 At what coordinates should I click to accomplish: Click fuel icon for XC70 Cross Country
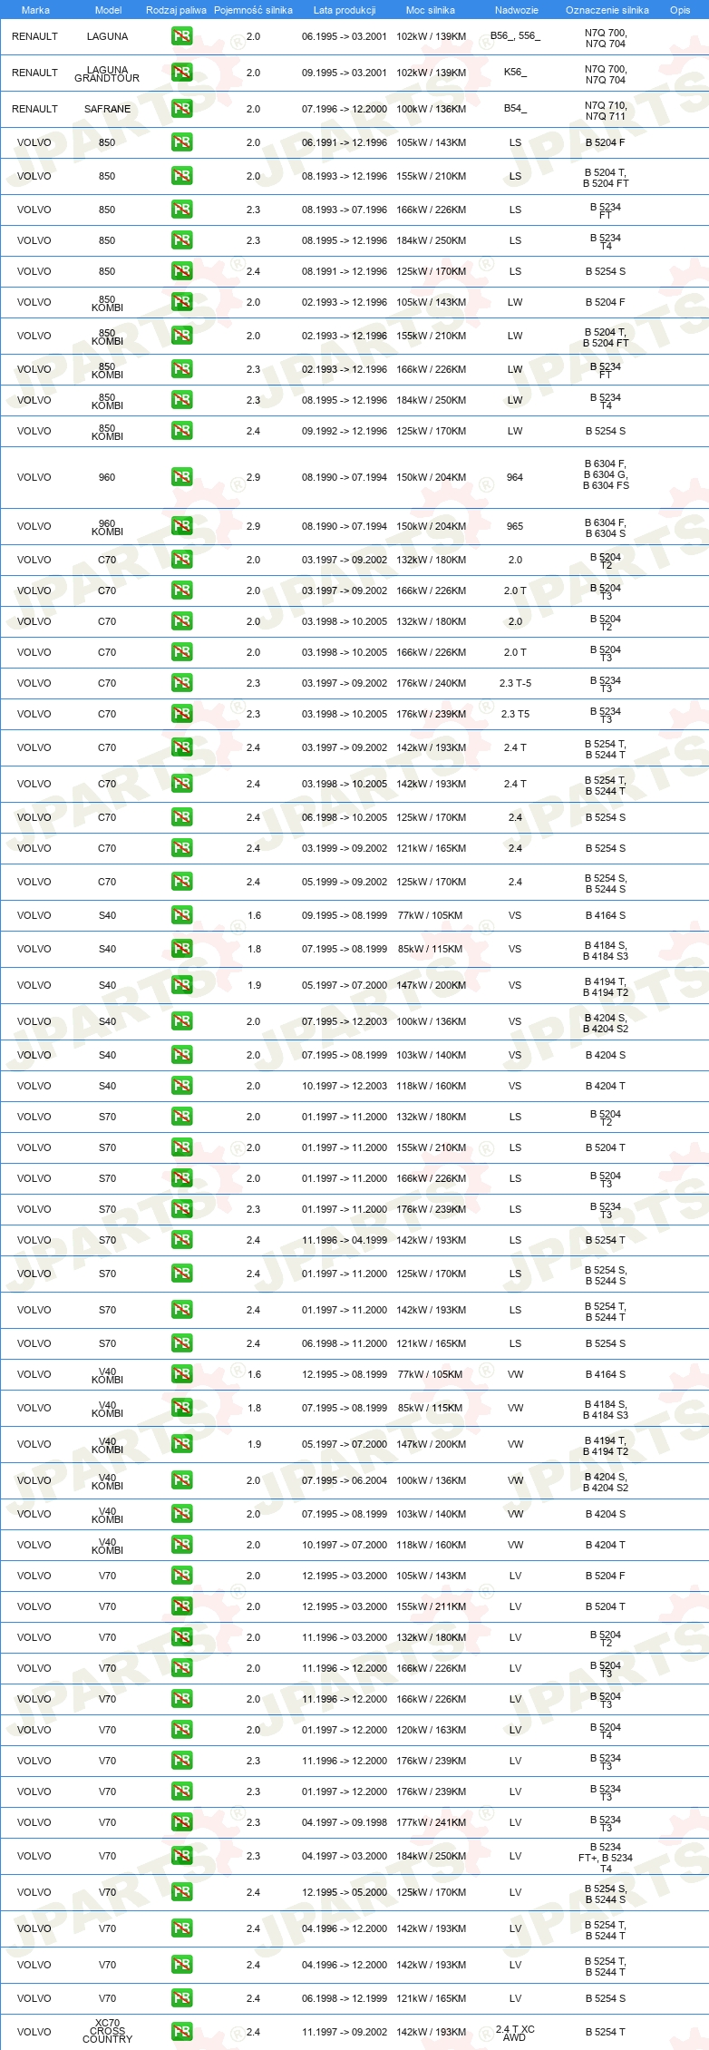coord(182,2032)
